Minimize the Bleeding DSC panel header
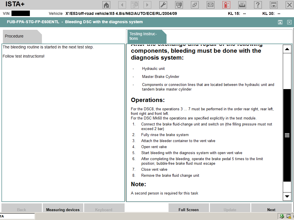Screen dimensions: 294x220 tap(280, 22)
